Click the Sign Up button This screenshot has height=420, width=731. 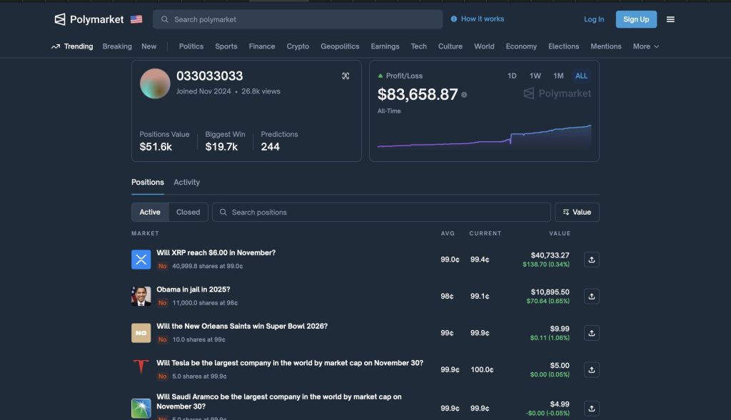coord(636,19)
